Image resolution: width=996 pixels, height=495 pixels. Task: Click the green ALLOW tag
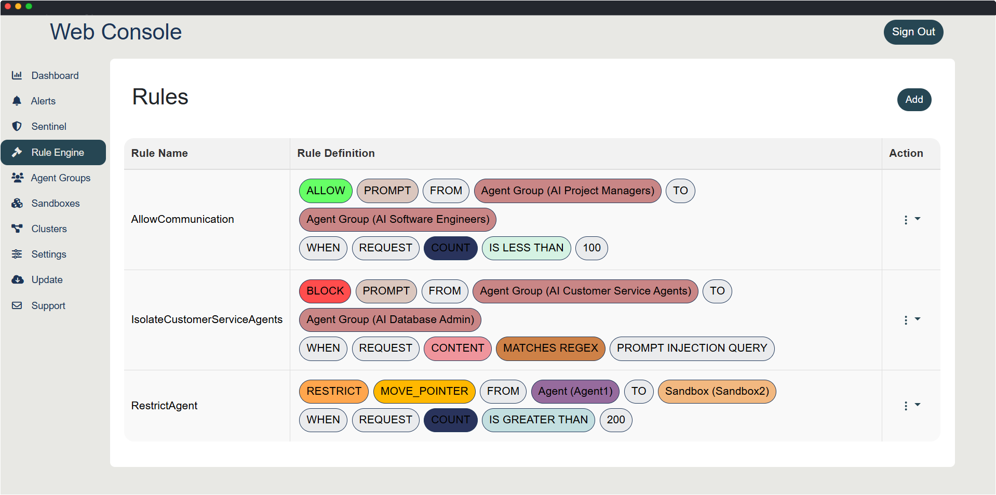(x=325, y=191)
